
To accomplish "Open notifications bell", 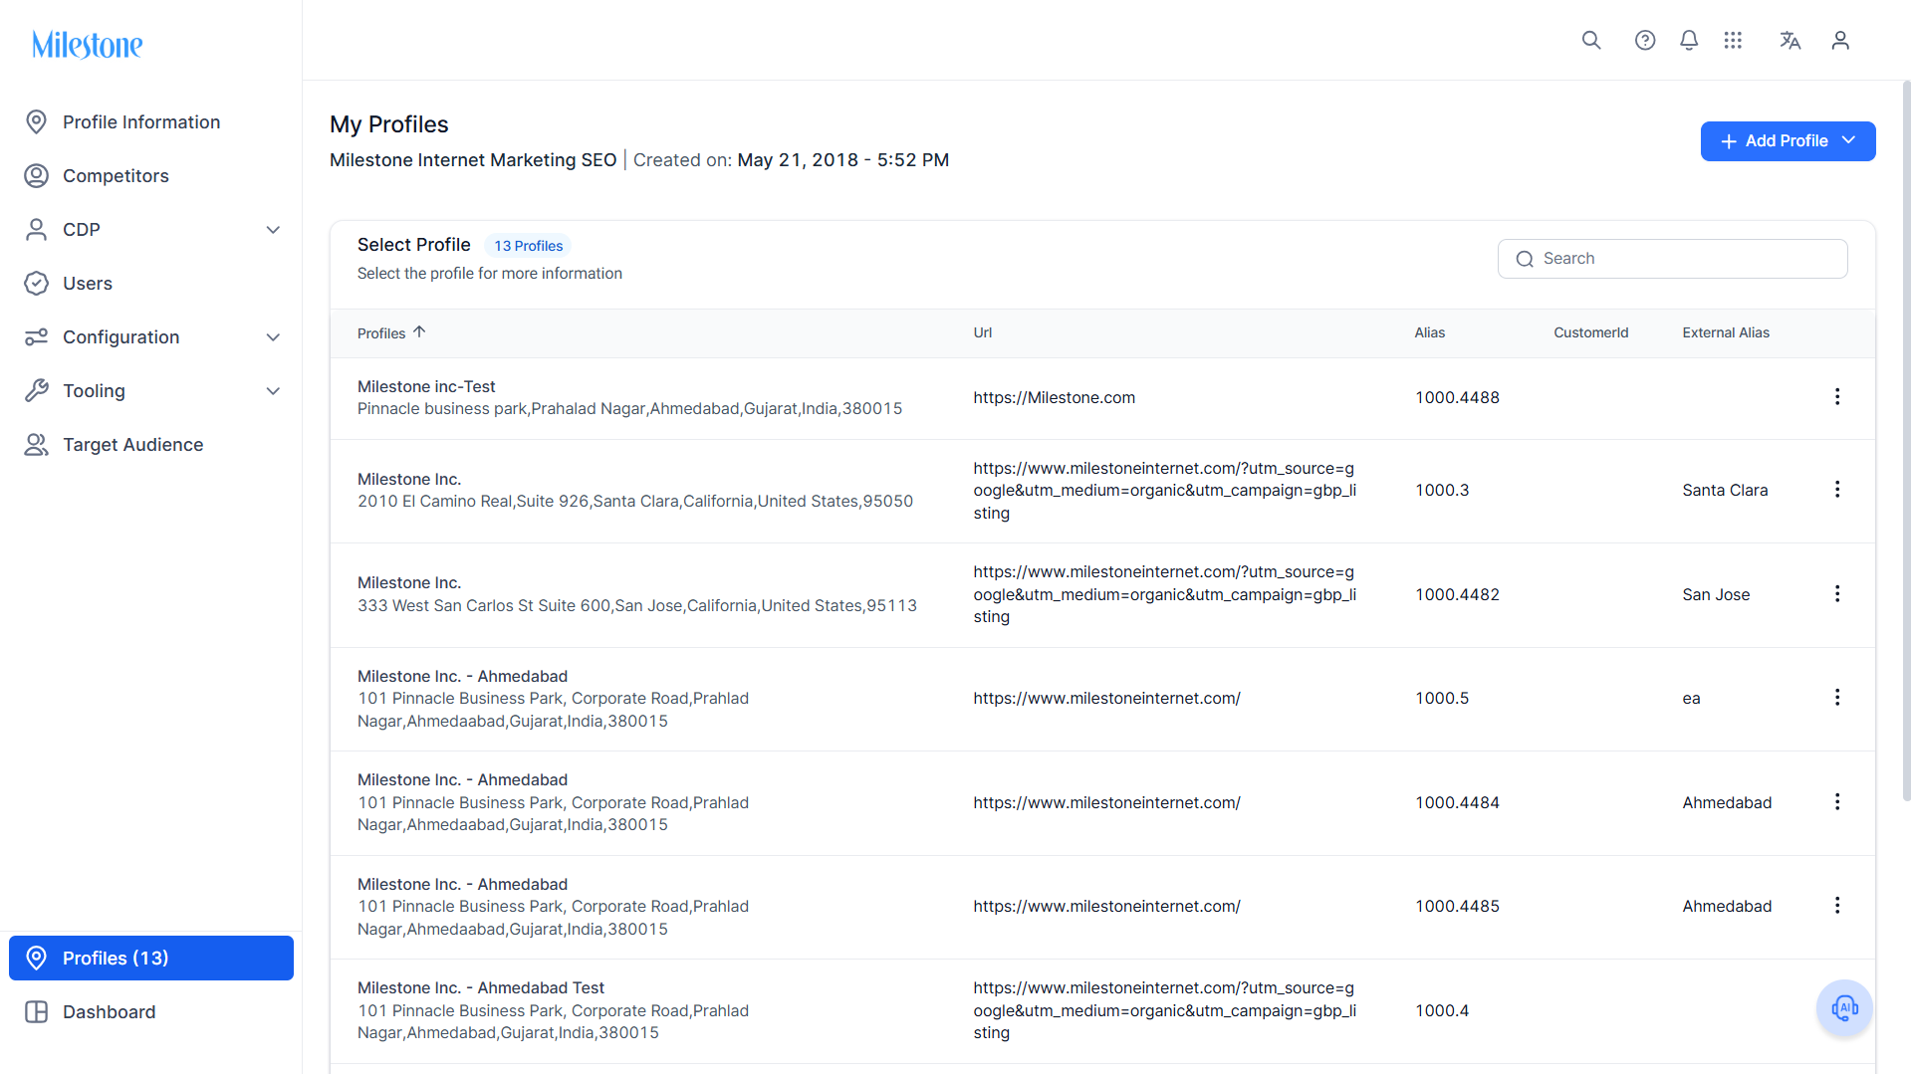I will tap(1689, 40).
